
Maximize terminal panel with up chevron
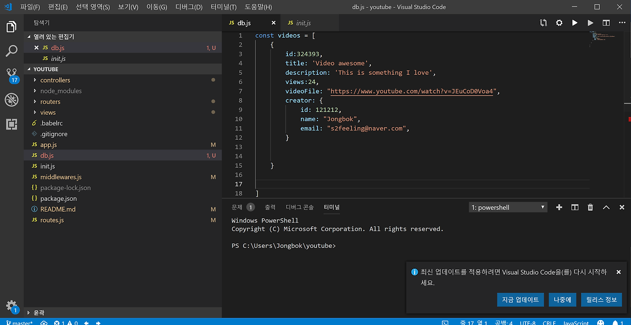pyautogui.click(x=606, y=207)
